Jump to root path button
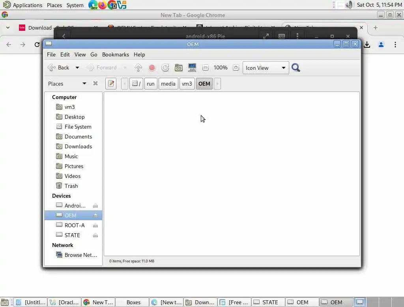 136,84
